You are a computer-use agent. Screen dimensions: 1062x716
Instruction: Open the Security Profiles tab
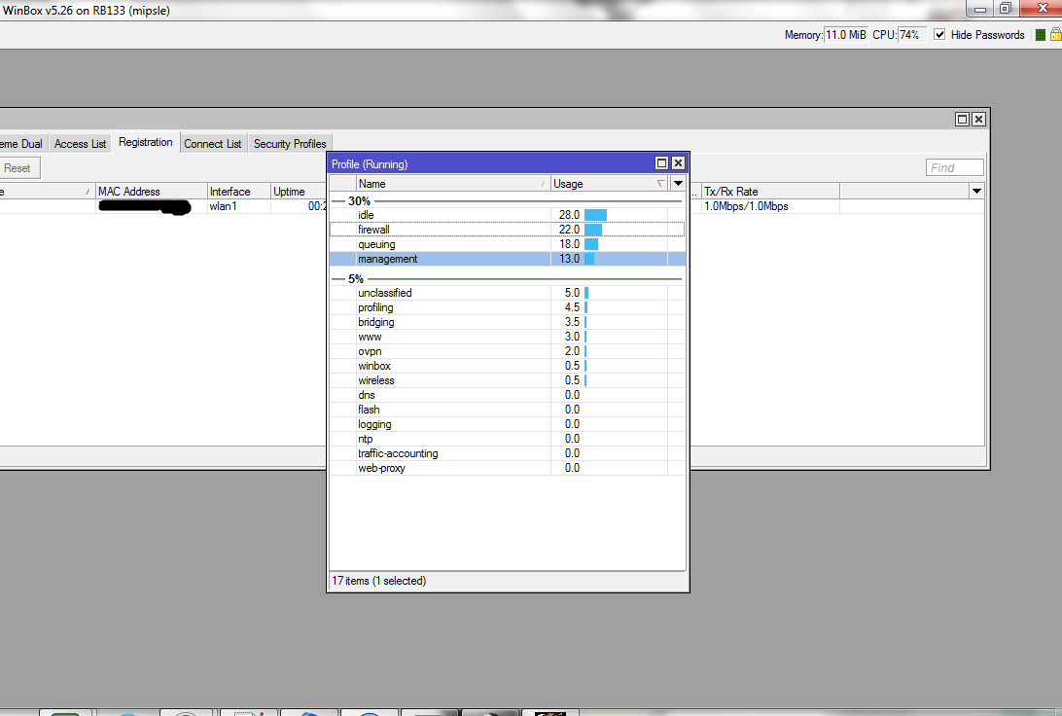click(x=289, y=143)
